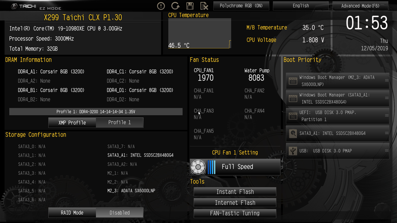397x223 pixels.
Task: Click CPU Voltage 1.808 V value
Action: [313, 40]
